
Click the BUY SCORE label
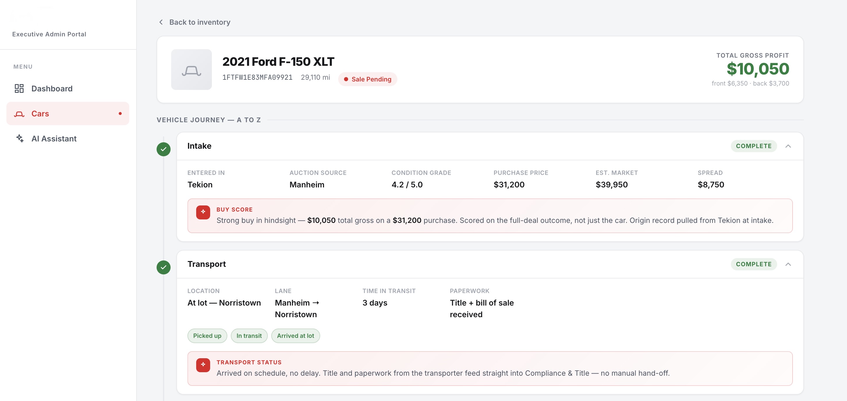(234, 209)
